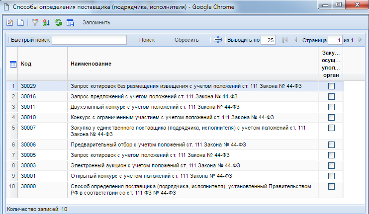Open the grid column selector icon by Код
Screen dimensions: 369x214
[x=13, y=64]
